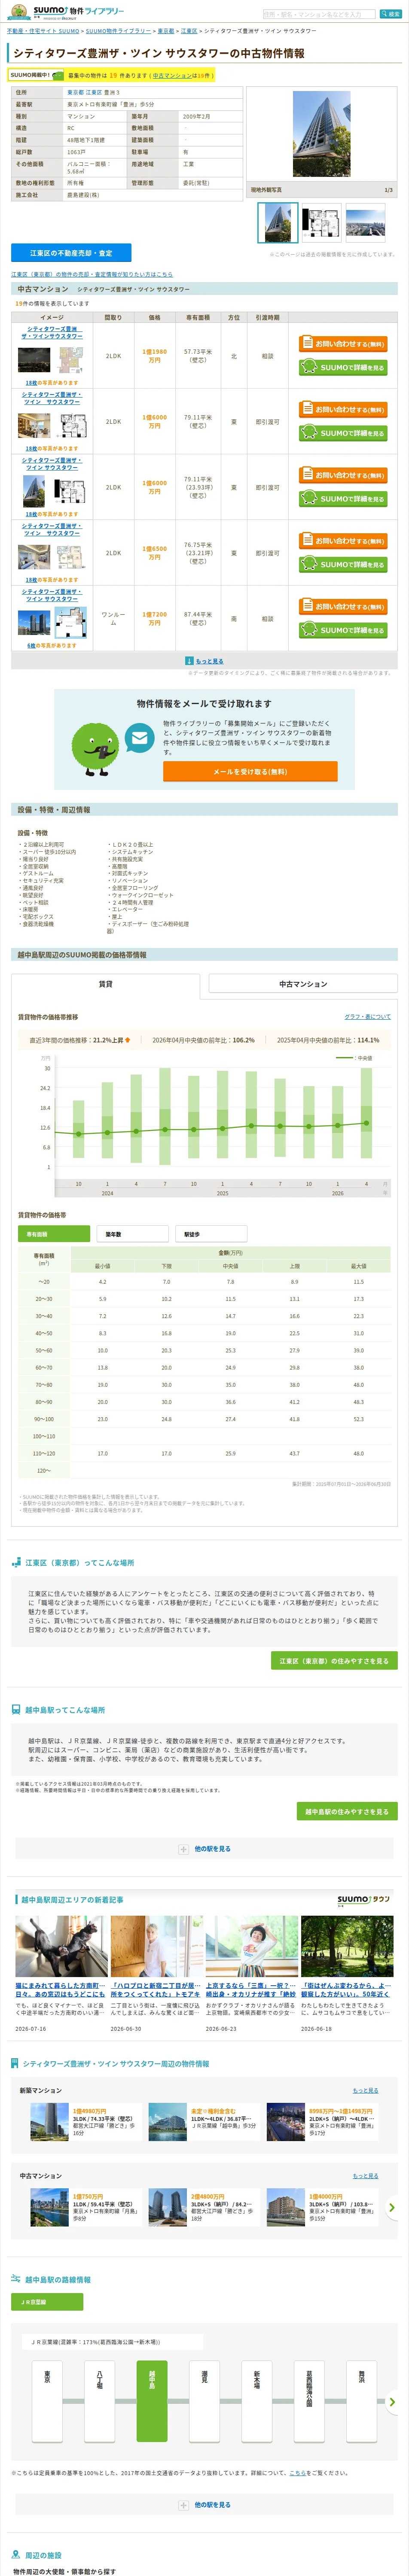Select 東京 station on the route map
Viewport: 409px width, 2576px height.
(47, 2401)
